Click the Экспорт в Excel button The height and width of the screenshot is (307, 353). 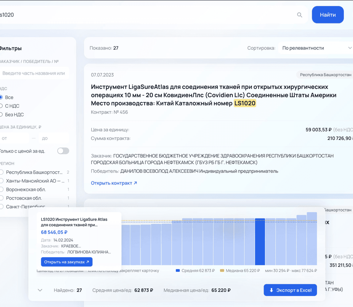coord(290,290)
